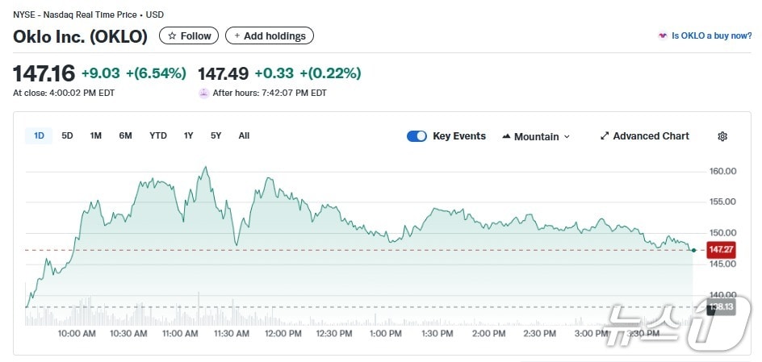This screenshot has height=362, width=762.
Task: Click the Mountain chart type icon
Action: click(x=506, y=136)
